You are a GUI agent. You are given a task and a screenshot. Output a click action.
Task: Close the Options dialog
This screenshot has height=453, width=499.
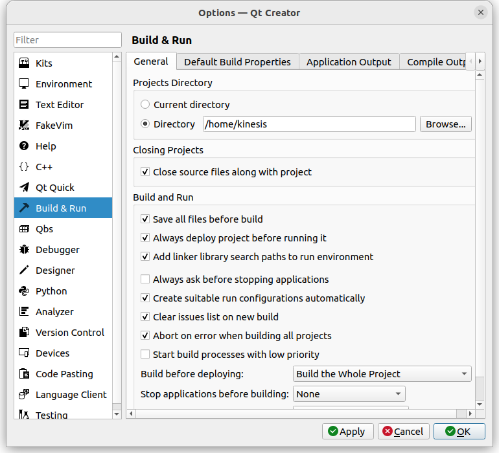(x=481, y=12)
